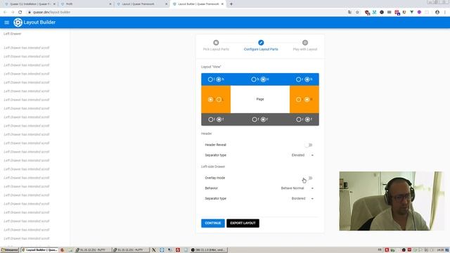Select the uppercase 'H' radio in header center
450x253 pixels.
point(263,79)
